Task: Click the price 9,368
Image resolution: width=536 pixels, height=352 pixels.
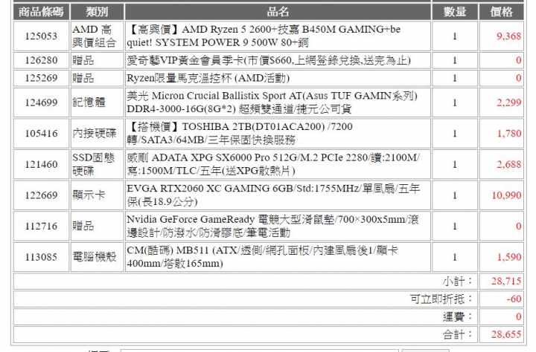Action: [x=509, y=36]
